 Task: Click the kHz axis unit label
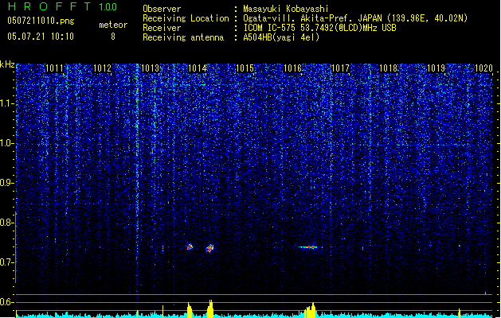[x=7, y=64]
